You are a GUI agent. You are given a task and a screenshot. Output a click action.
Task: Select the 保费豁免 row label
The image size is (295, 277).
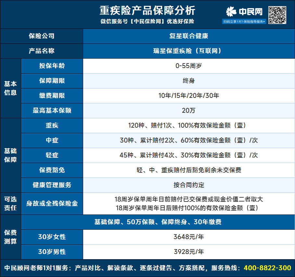(52, 170)
